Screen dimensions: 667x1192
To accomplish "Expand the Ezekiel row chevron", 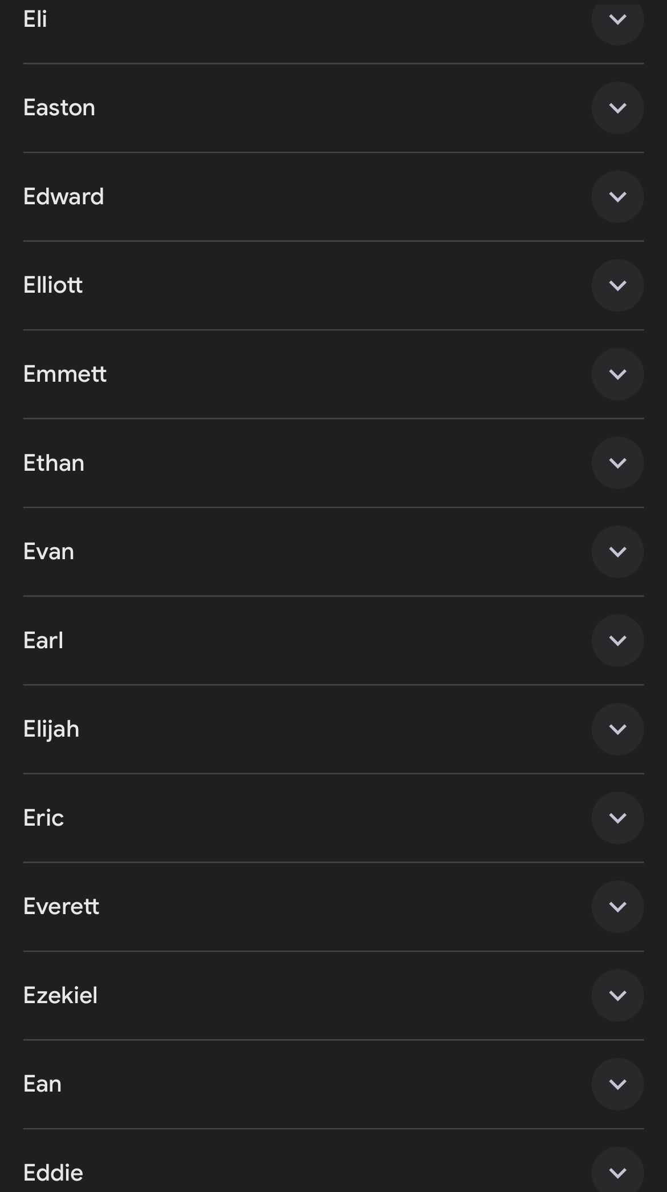I will (617, 995).
